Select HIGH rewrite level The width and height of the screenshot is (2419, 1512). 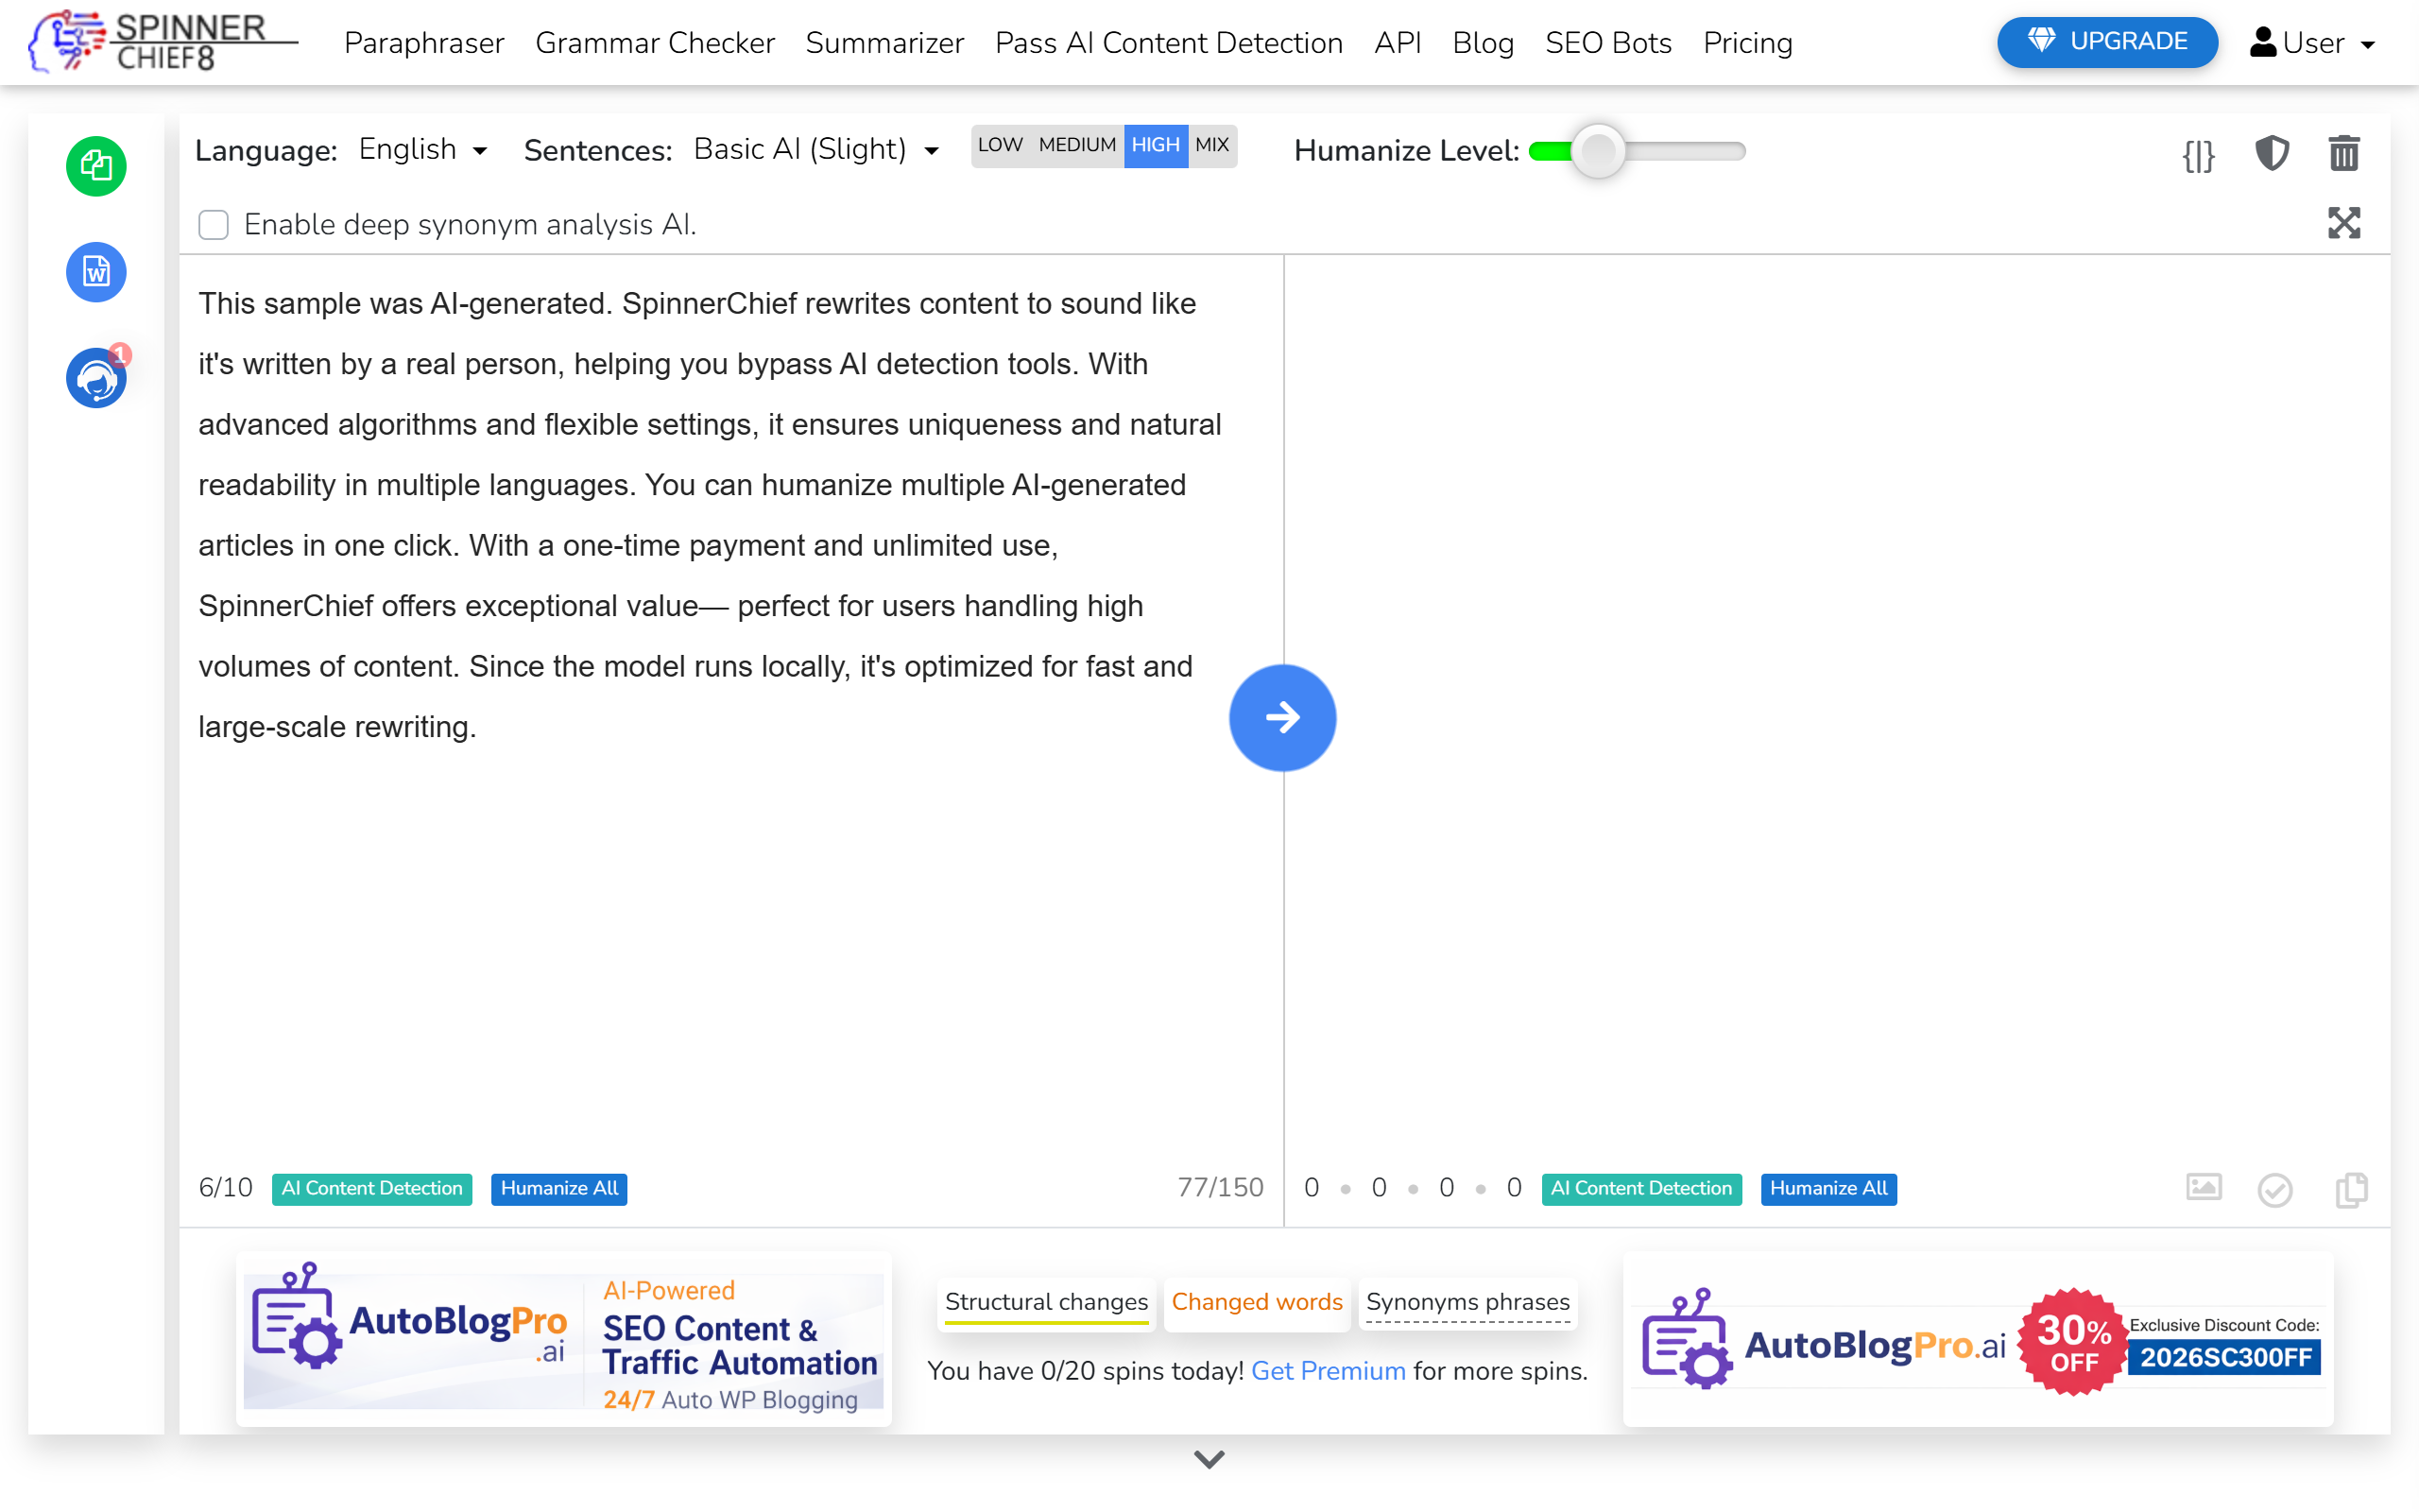pyautogui.click(x=1156, y=145)
